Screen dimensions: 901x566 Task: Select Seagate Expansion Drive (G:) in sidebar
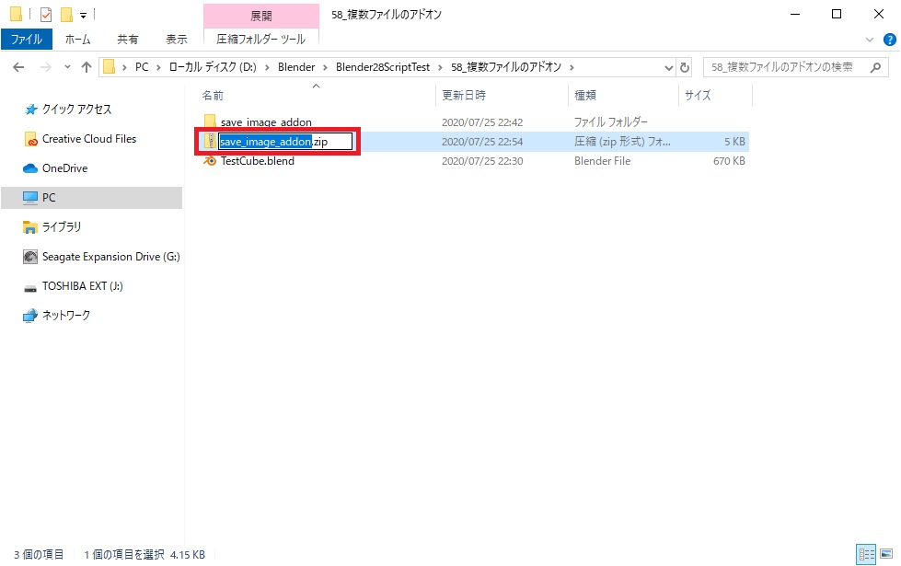[x=111, y=256]
